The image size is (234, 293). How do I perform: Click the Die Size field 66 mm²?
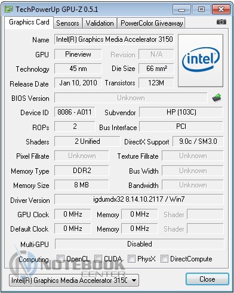click(156, 69)
